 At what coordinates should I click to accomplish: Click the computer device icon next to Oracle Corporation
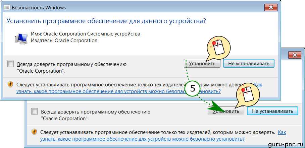tap(21, 38)
